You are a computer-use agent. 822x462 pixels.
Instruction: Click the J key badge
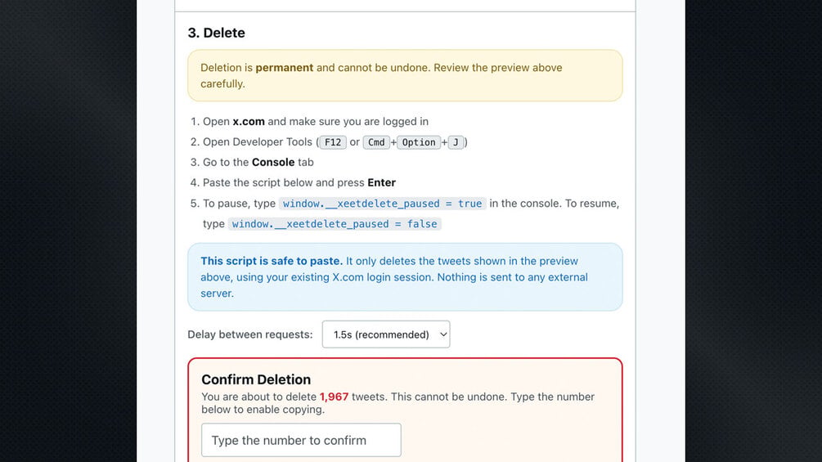coord(456,142)
